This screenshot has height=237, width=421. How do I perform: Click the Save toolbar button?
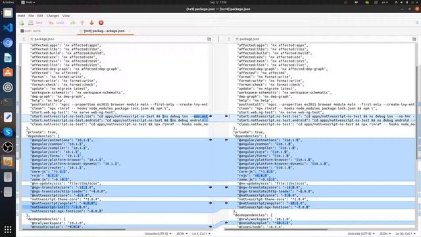point(36,23)
